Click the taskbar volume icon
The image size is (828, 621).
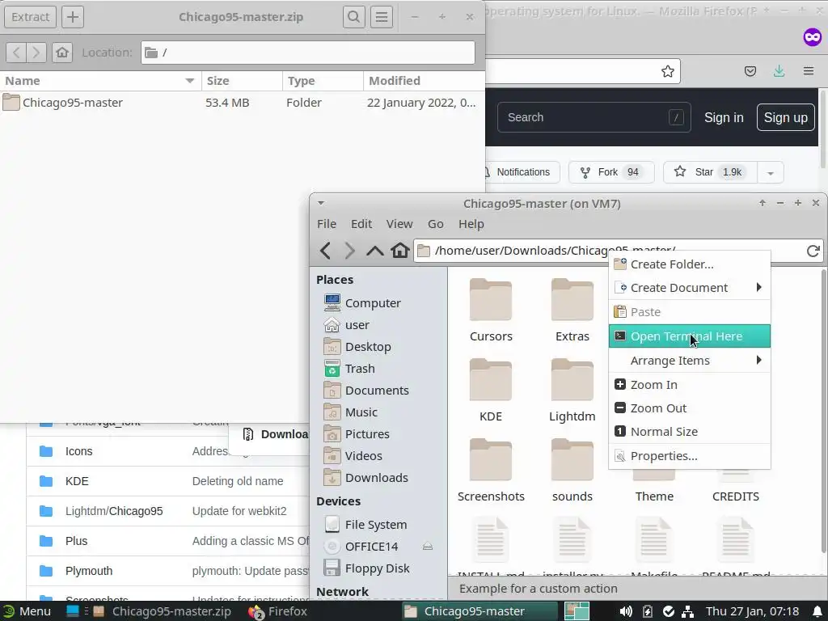[x=626, y=611]
